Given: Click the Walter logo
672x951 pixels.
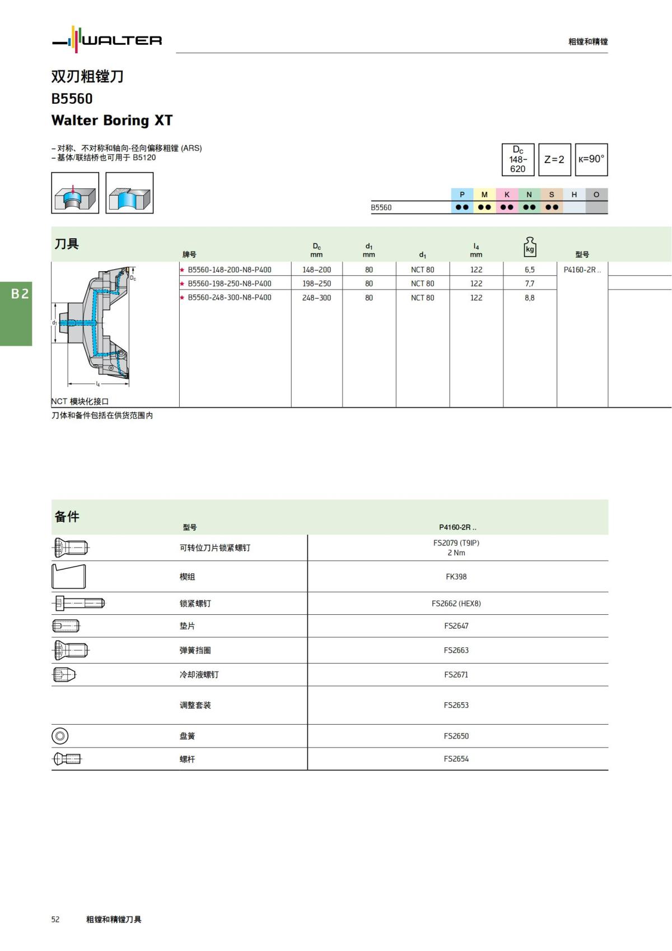Looking at the screenshot, I should (107, 39).
